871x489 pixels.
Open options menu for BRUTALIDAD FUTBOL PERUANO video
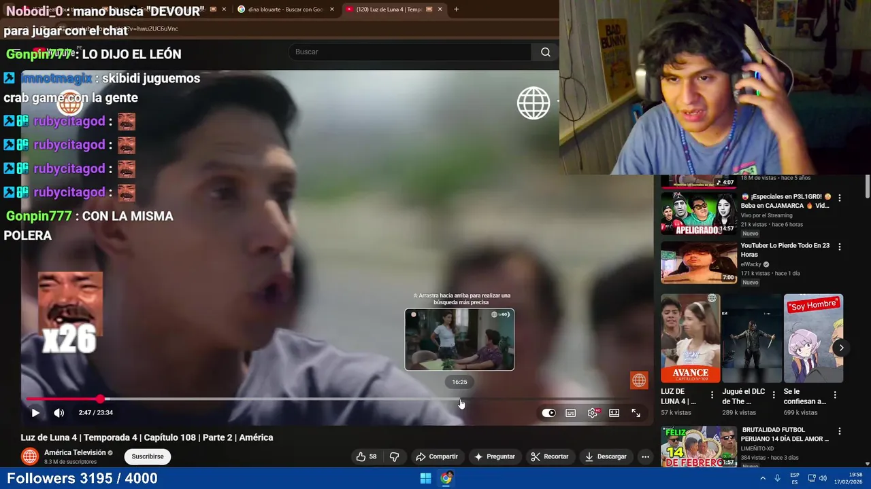[839, 431]
